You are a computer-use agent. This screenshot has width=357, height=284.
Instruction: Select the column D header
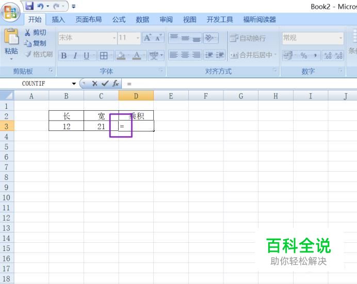coord(136,96)
